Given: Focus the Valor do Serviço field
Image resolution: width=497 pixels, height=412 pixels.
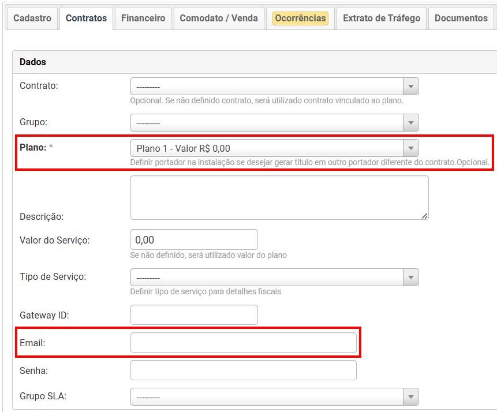Looking at the screenshot, I should point(194,239).
